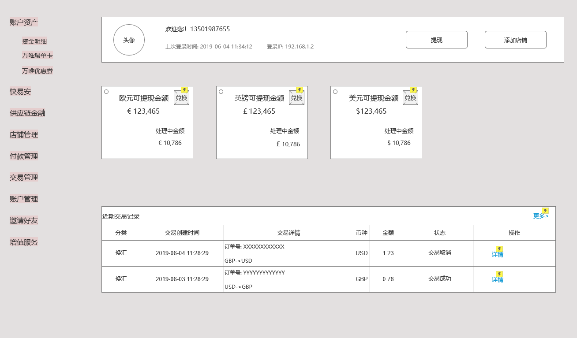
Task: Open the 供应链金融 sidebar menu
Action: [x=27, y=113]
